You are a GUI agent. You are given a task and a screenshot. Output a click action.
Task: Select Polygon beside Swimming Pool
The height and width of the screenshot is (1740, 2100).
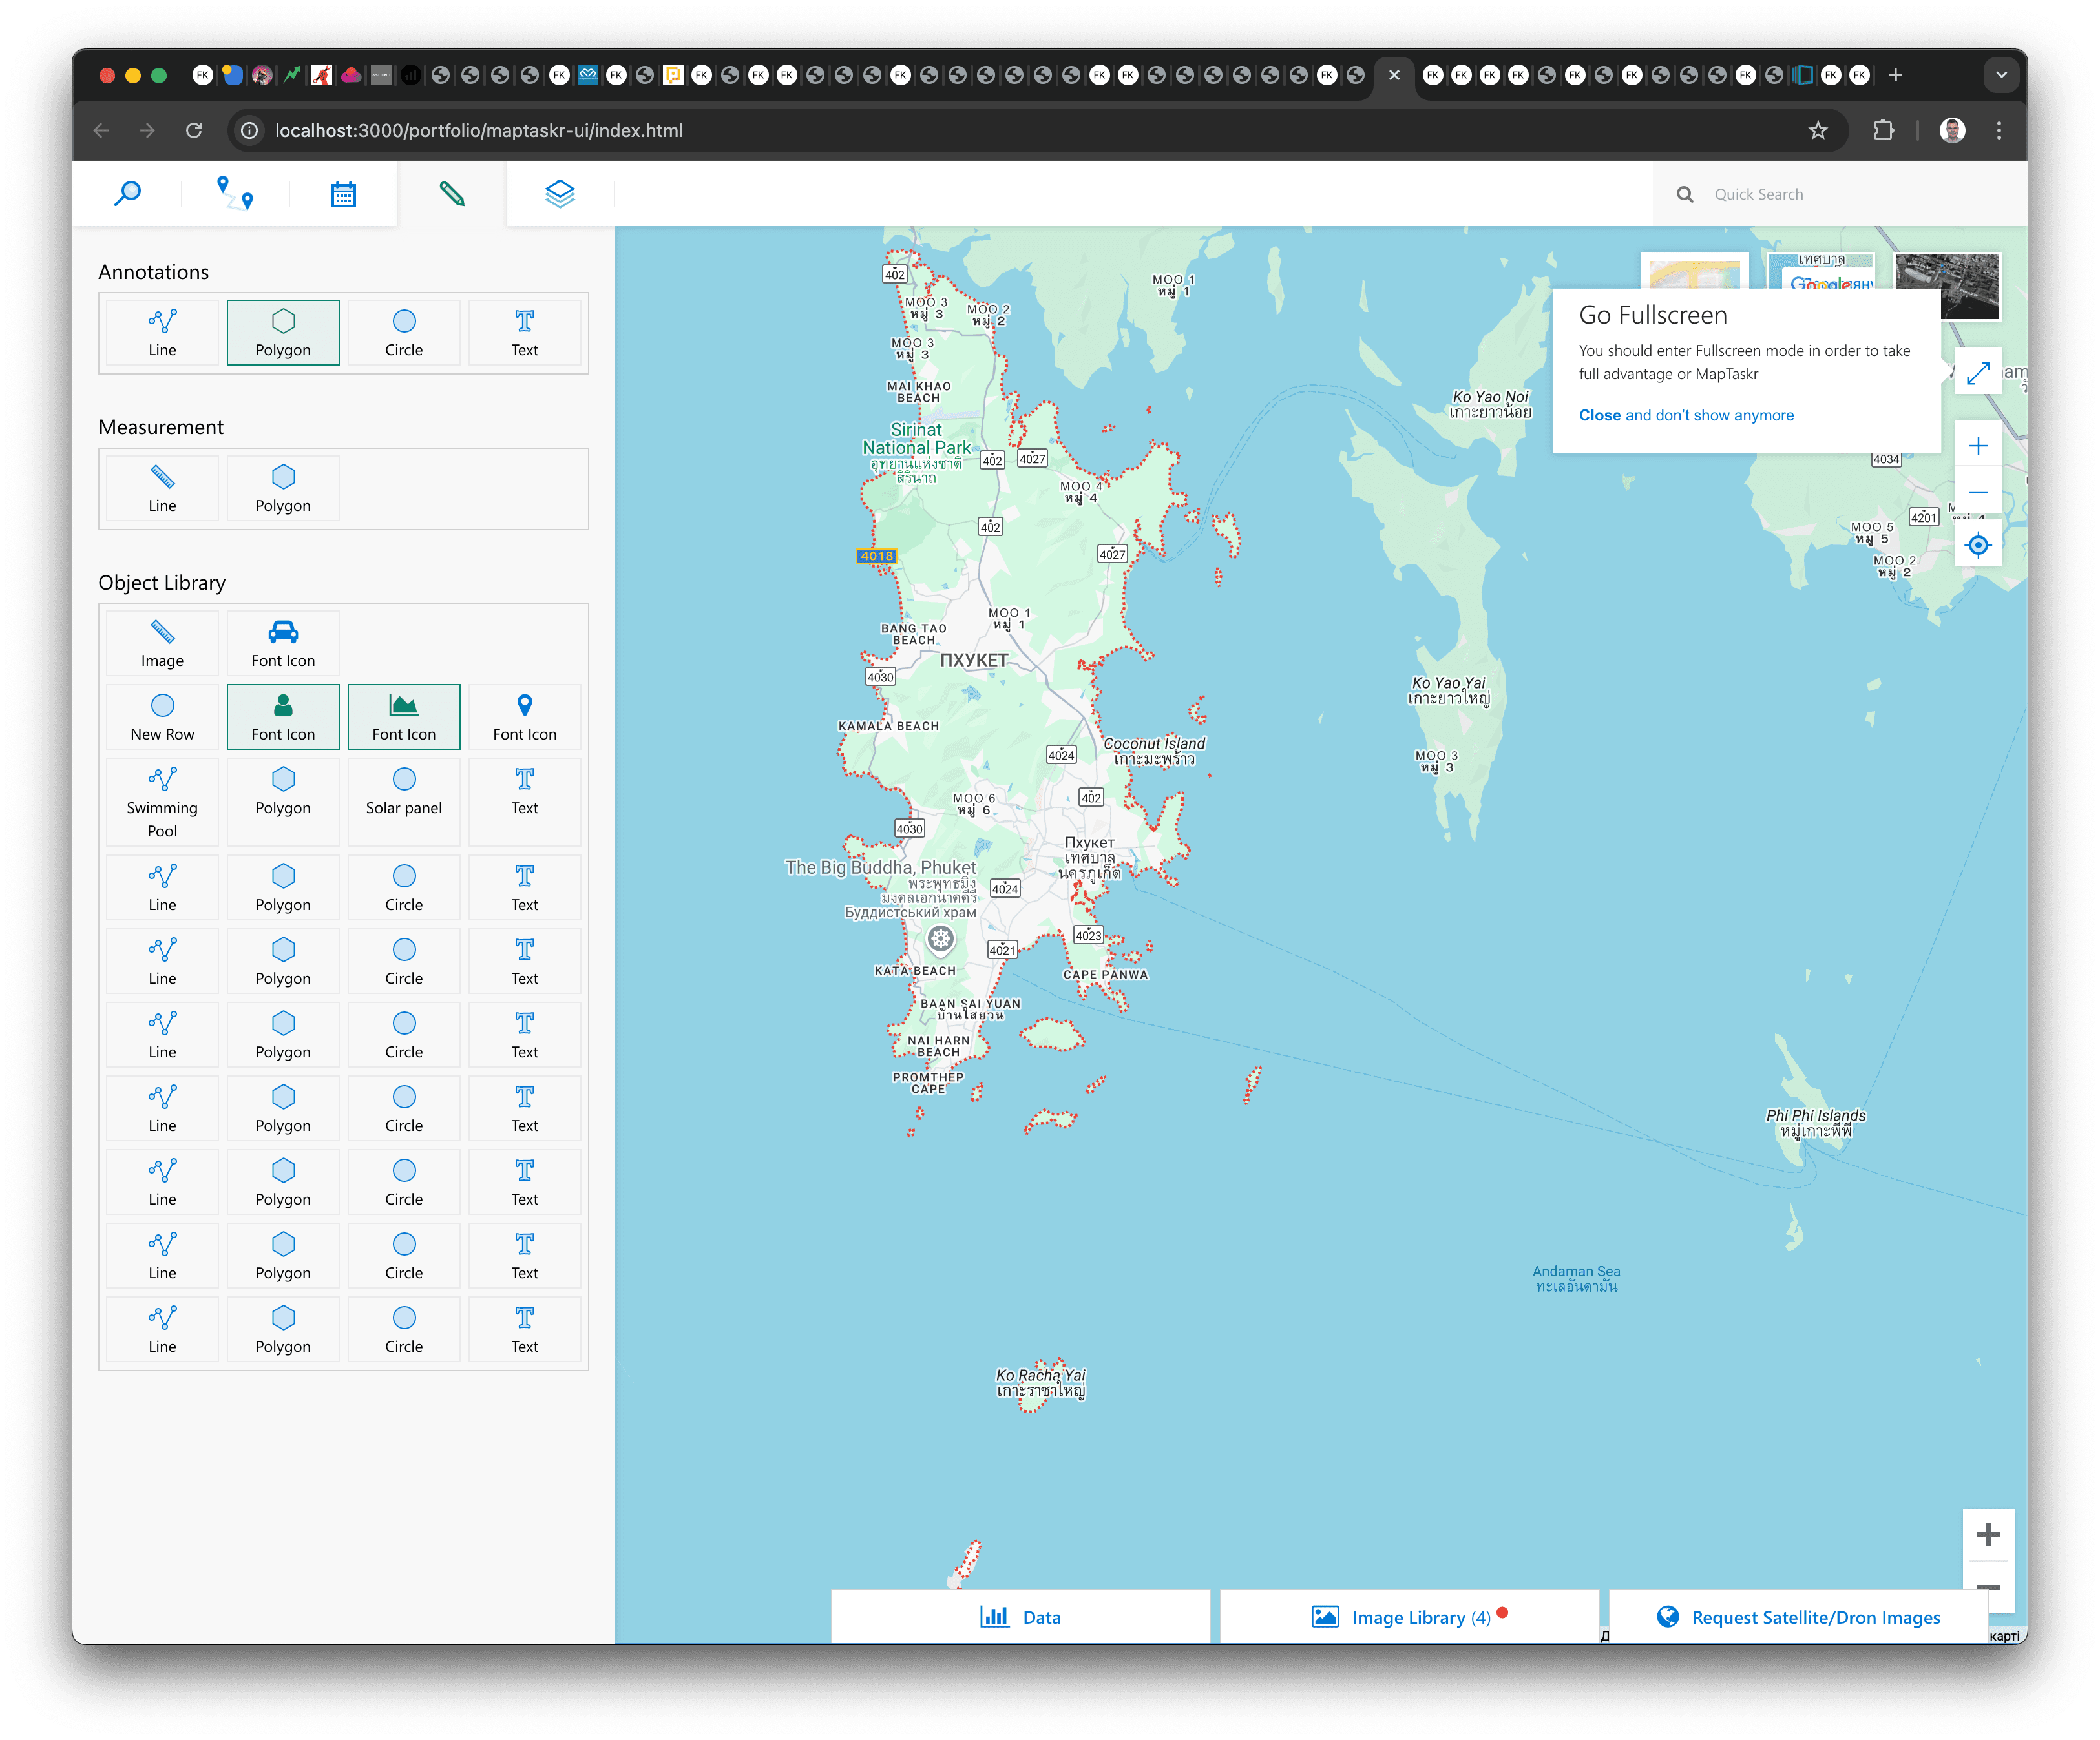tap(283, 803)
